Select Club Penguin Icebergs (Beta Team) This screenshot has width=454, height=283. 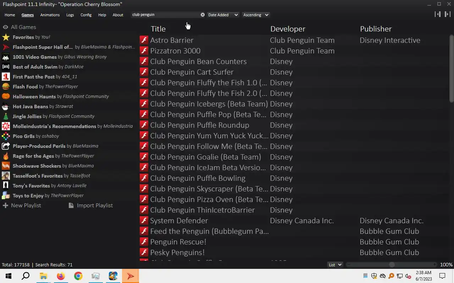click(294, 104)
